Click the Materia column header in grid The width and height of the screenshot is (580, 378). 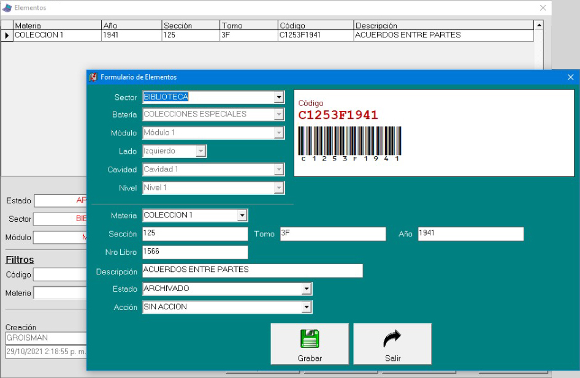(x=58, y=25)
